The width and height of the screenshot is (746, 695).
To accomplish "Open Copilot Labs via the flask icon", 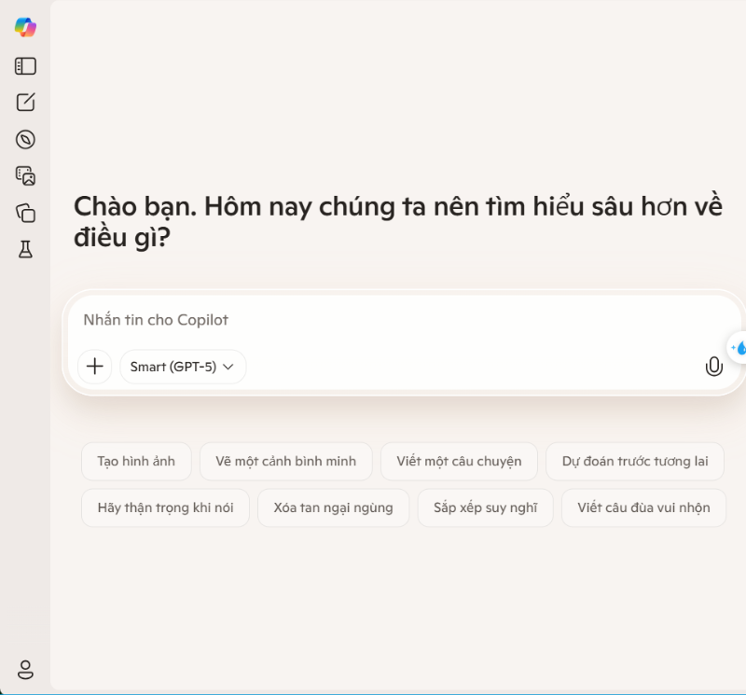I will coord(26,250).
